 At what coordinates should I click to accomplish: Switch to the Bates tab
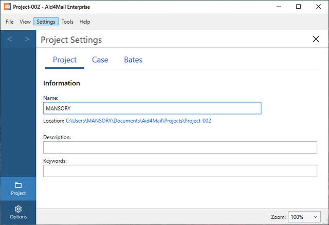[133, 60]
